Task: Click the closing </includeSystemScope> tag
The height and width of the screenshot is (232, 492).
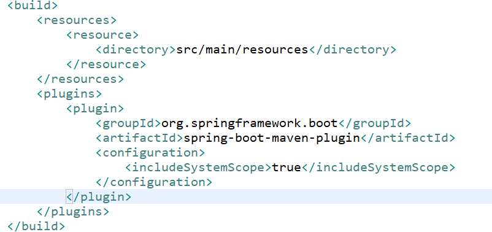Action: coord(378,168)
